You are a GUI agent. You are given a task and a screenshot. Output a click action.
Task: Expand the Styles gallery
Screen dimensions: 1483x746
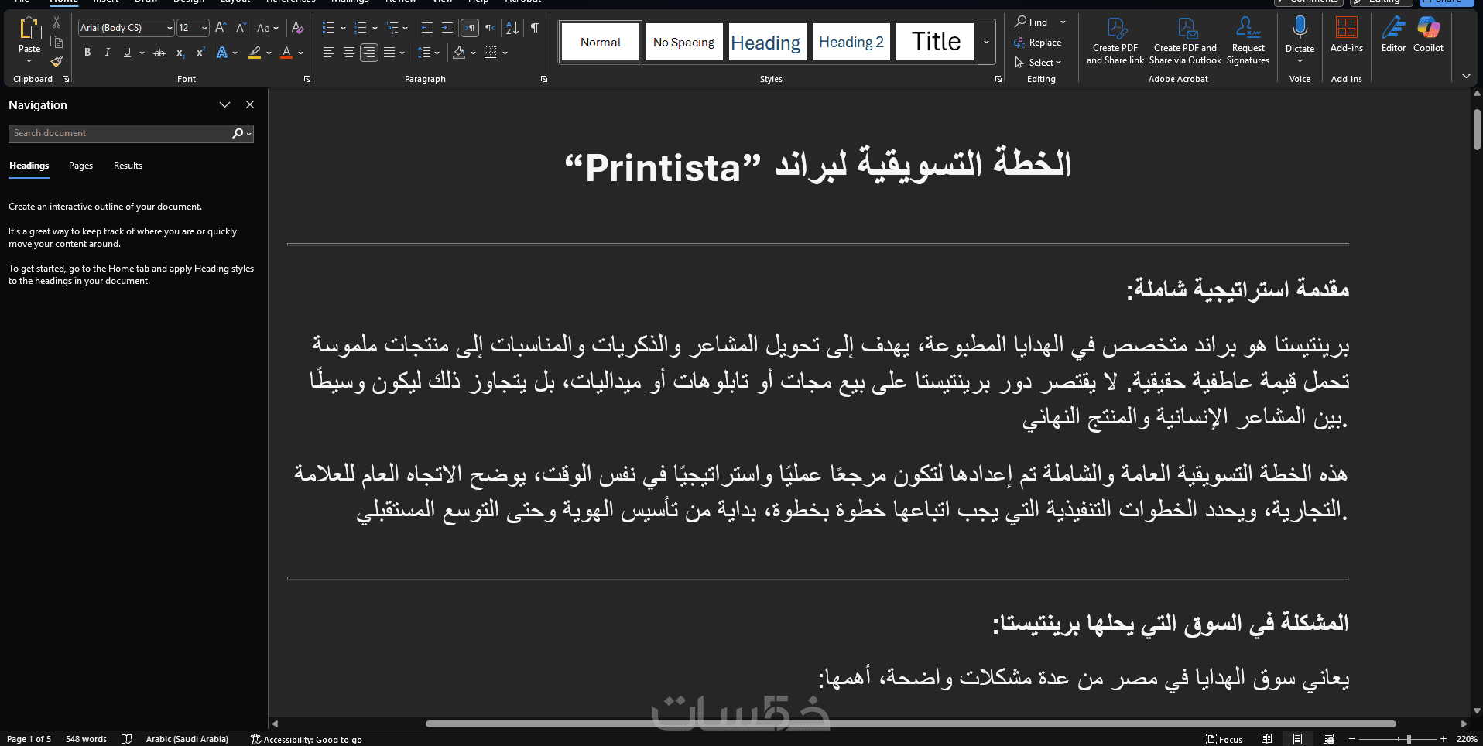[x=986, y=41]
